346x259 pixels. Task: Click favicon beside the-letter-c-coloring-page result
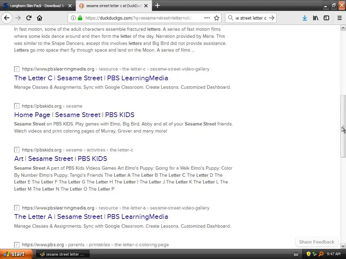(17, 245)
